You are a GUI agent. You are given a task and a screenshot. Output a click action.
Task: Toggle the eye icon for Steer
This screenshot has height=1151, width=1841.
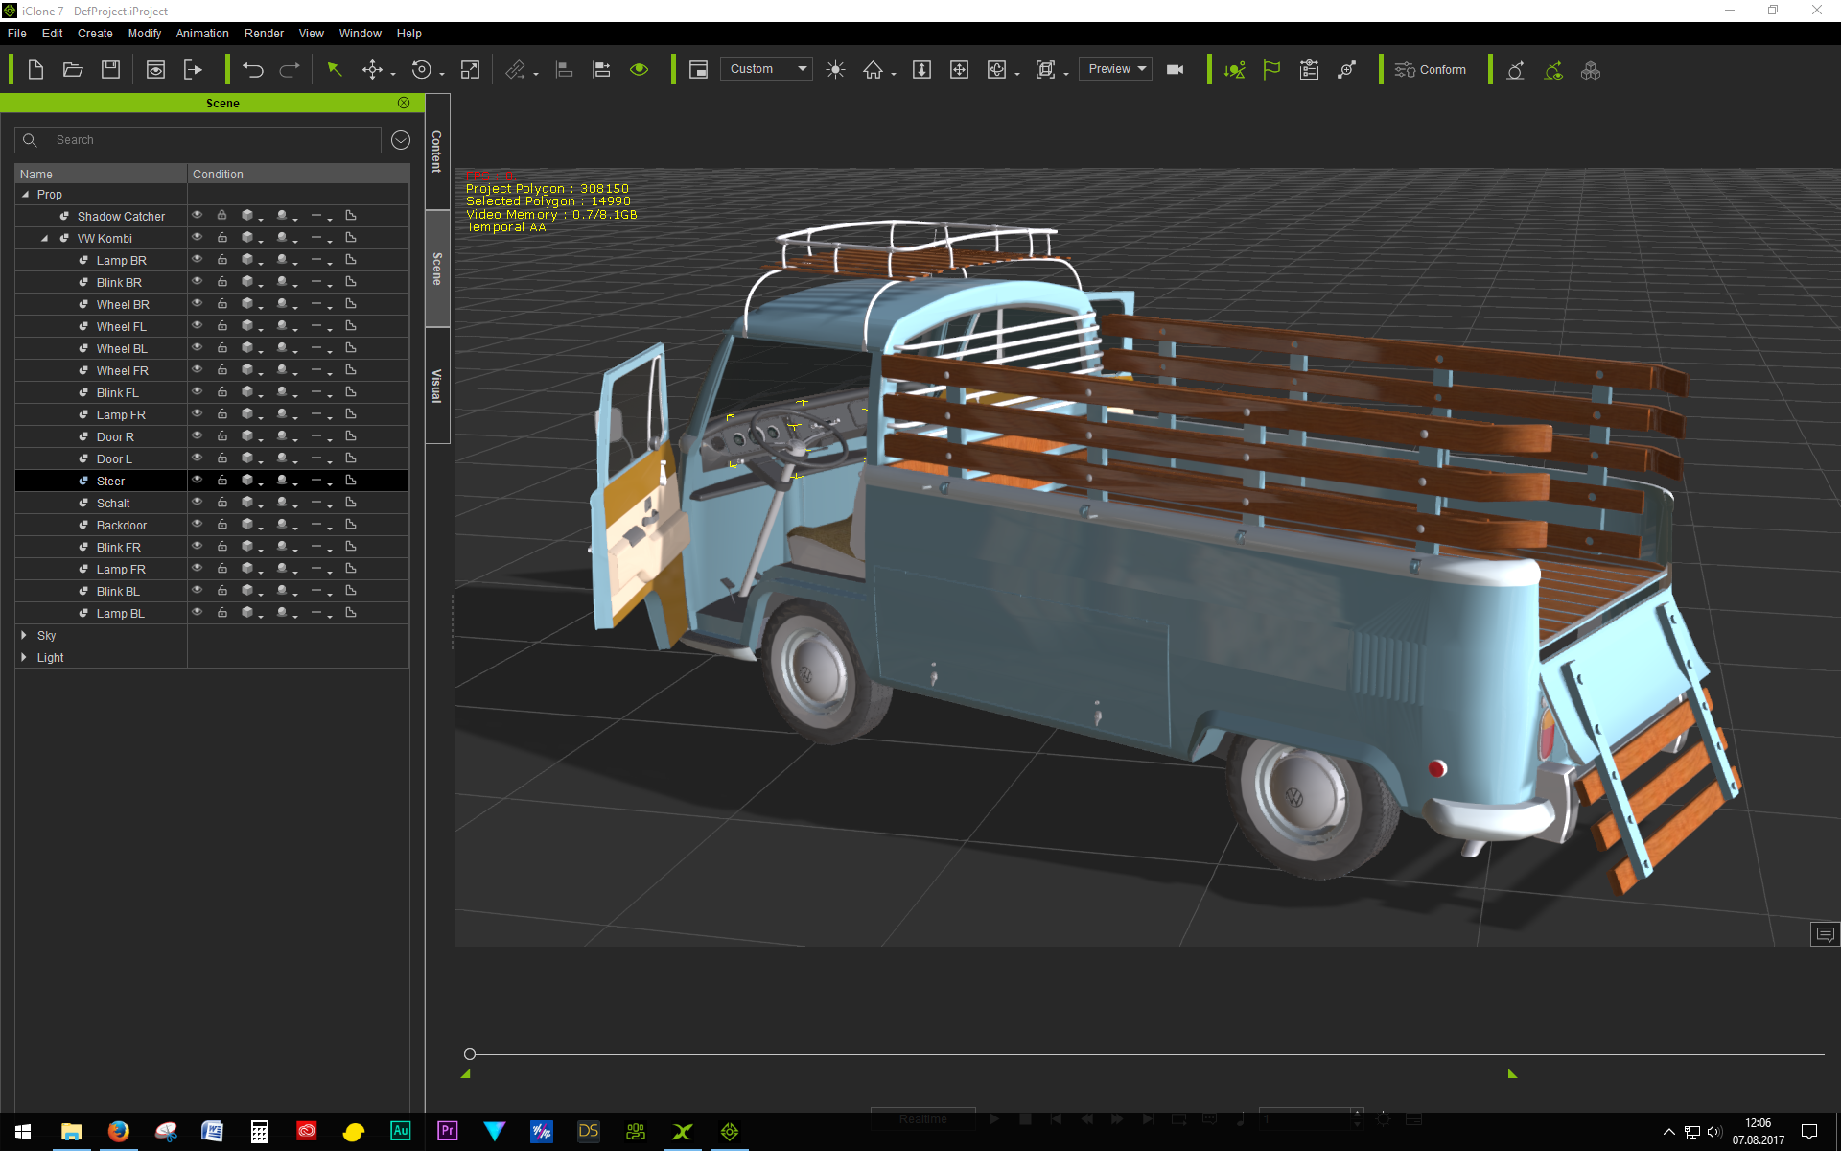(197, 481)
